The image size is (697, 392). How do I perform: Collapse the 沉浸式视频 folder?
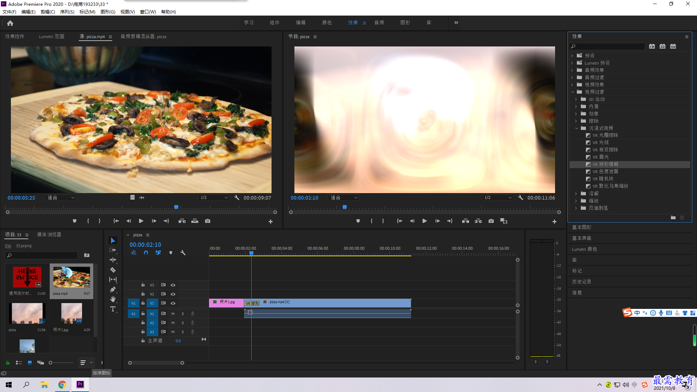pos(576,128)
